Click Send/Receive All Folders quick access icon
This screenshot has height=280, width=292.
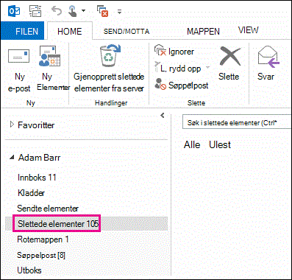click(35, 11)
